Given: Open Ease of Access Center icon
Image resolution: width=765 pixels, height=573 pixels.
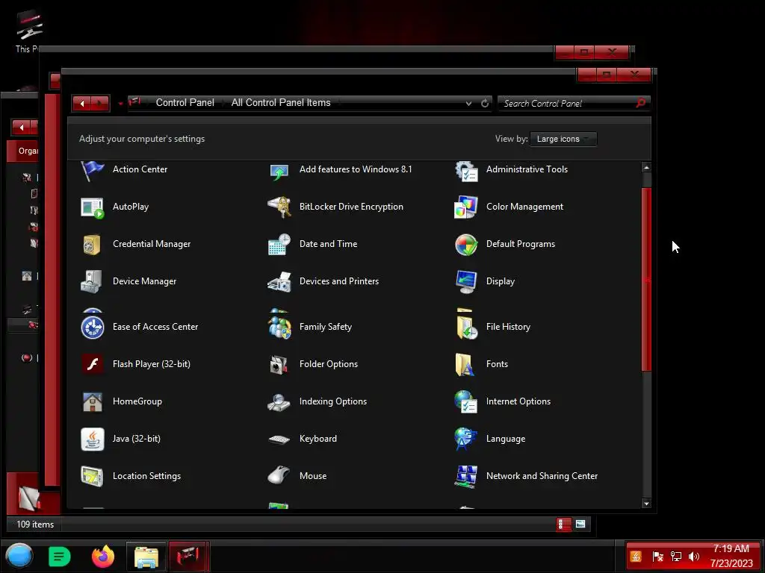Looking at the screenshot, I should point(92,327).
